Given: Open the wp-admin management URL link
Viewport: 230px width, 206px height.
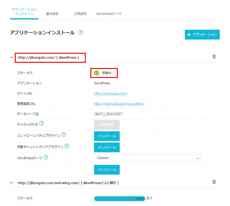Looking at the screenshot, I should pyautogui.click(x=119, y=104).
